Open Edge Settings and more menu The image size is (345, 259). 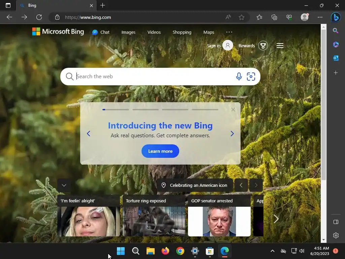point(320,17)
